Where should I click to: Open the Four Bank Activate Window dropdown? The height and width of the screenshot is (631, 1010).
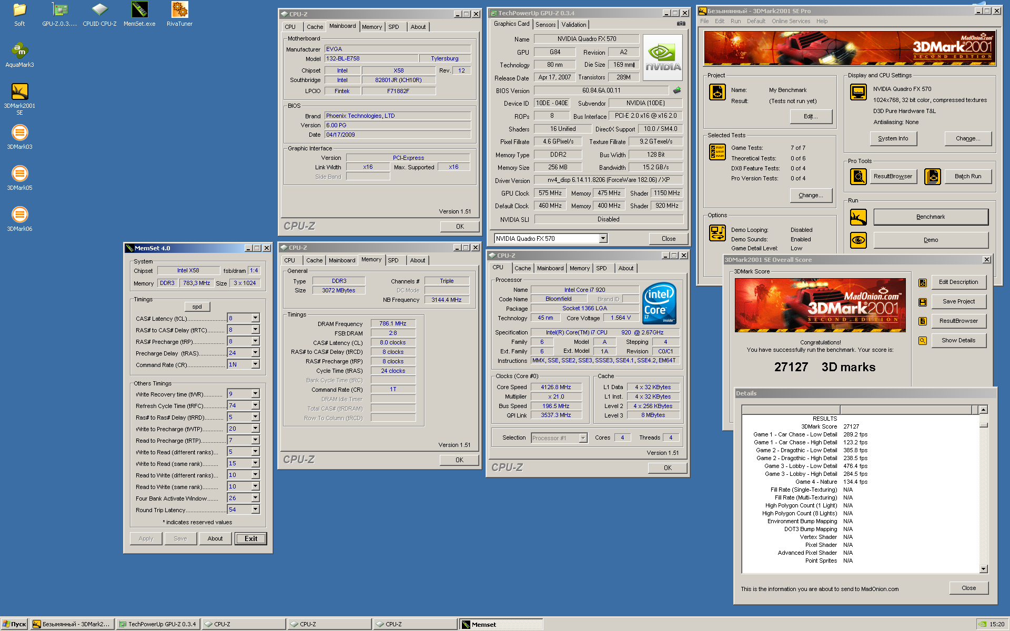pyautogui.click(x=255, y=498)
